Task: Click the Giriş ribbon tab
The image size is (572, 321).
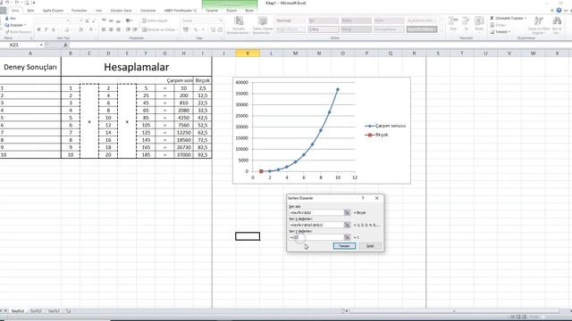Action: [x=15, y=11]
